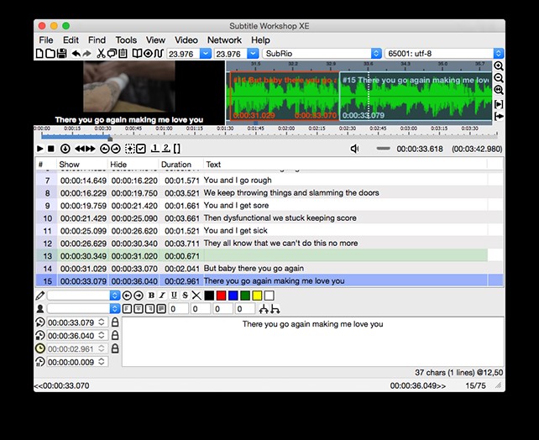
Task: Click the circled down-arrow icon in the playback bar
Action: coord(65,149)
